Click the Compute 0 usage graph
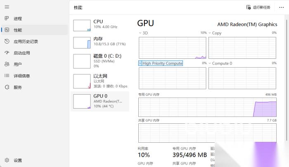 (x=242, y=78)
